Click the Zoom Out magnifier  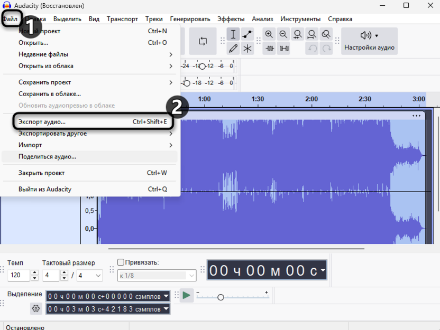pyautogui.click(x=283, y=34)
